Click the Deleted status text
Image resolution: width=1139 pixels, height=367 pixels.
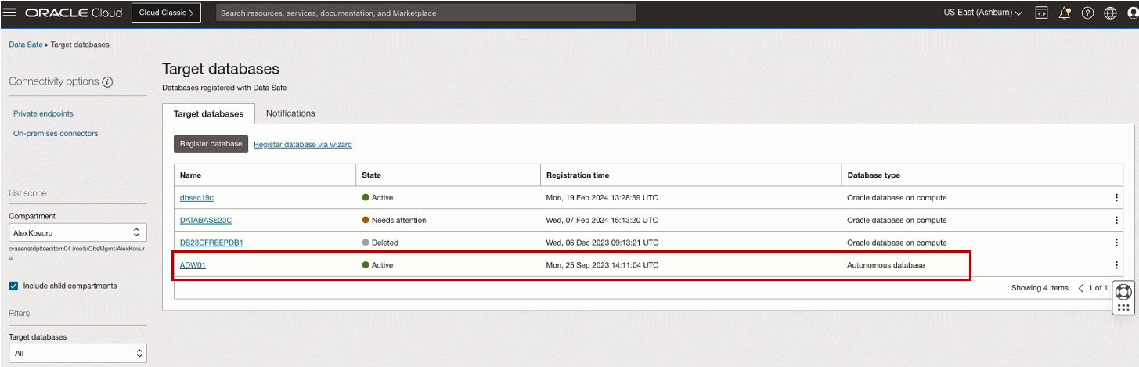(385, 243)
